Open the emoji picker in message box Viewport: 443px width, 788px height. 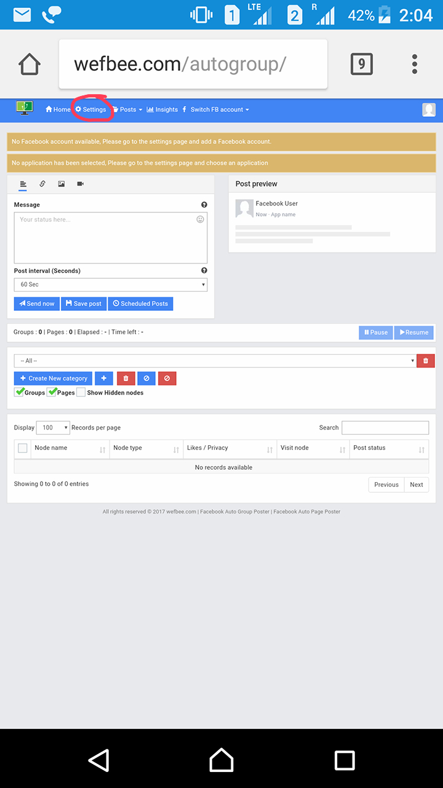(x=200, y=219)
